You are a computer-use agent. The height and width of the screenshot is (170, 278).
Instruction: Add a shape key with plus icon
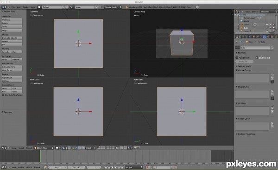[272, 91]
